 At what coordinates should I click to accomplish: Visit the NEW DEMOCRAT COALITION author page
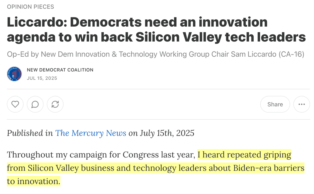click(60, 70)
